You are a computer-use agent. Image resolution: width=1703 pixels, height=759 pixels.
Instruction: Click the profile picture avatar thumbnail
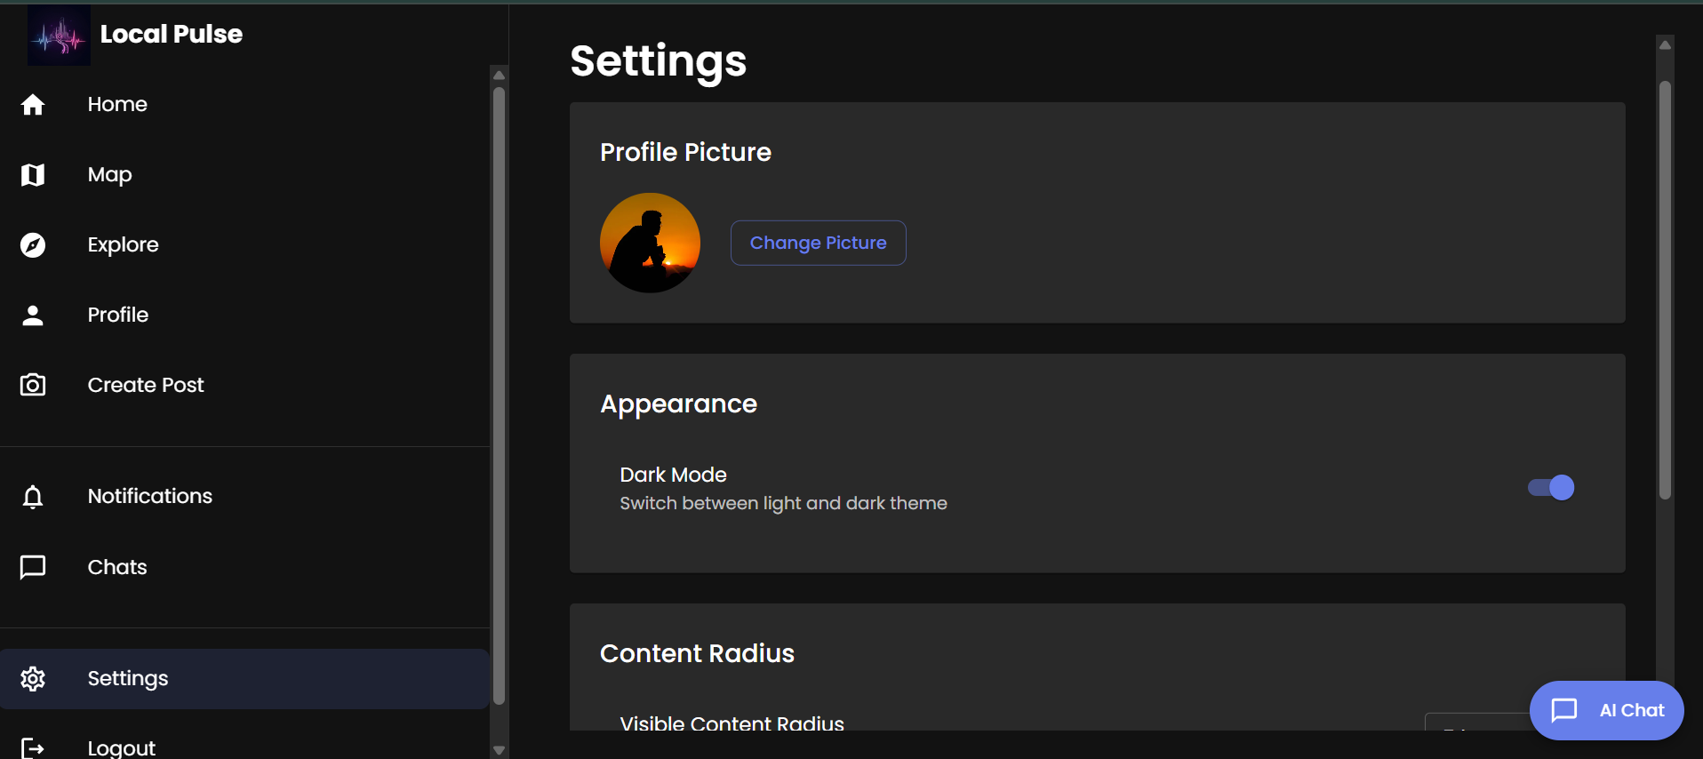[x=650, y=243]
